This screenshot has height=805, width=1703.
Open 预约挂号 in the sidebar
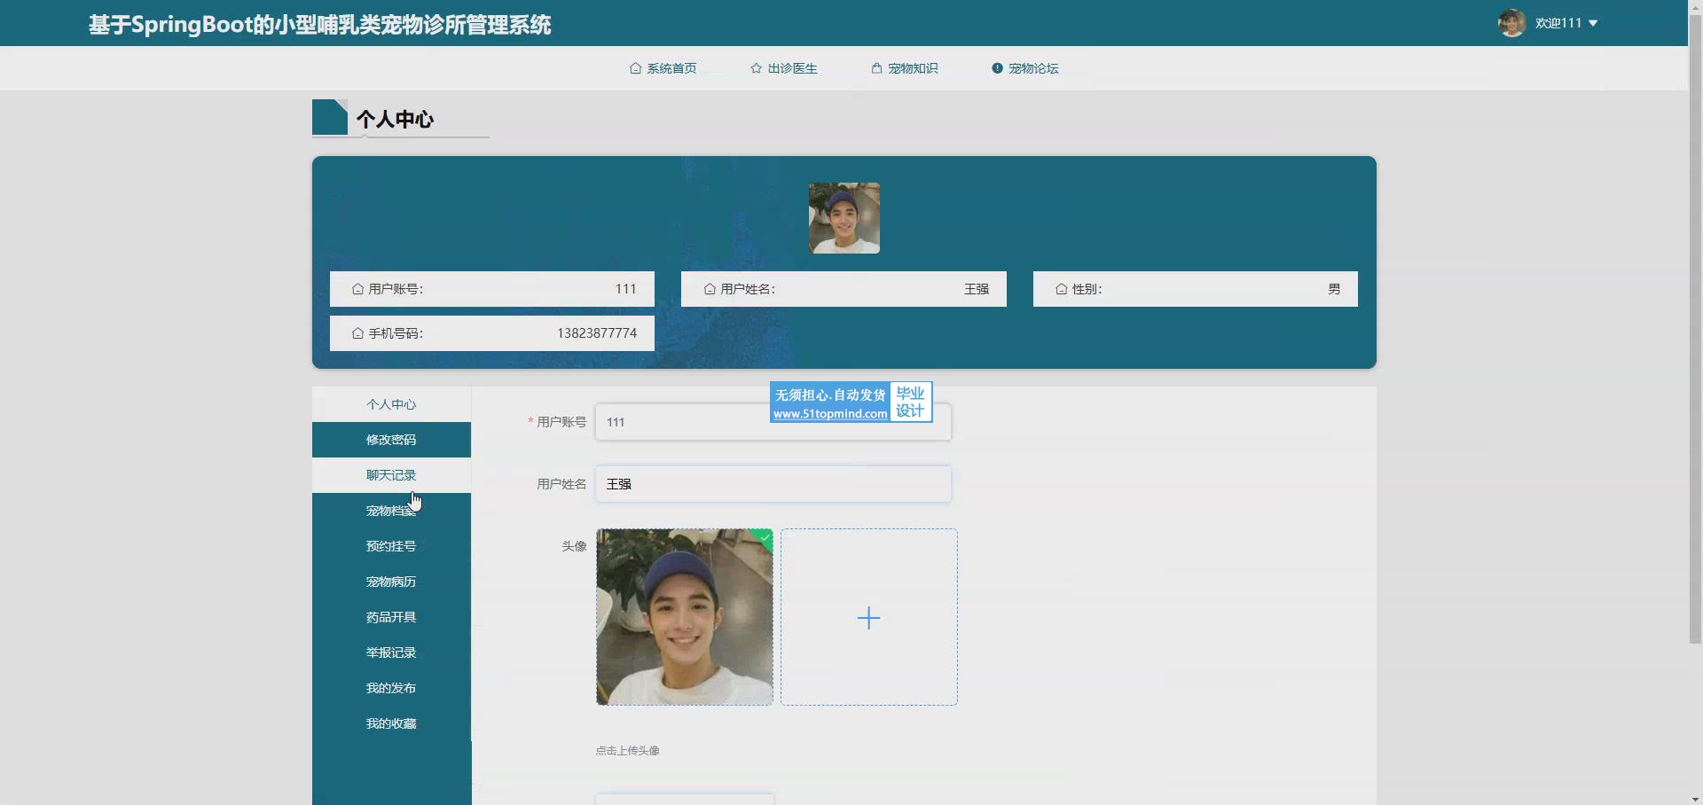391,546
